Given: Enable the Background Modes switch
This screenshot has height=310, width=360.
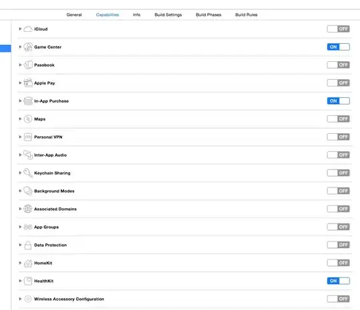Looking at the screenshot, I should [x=338, y=191].
